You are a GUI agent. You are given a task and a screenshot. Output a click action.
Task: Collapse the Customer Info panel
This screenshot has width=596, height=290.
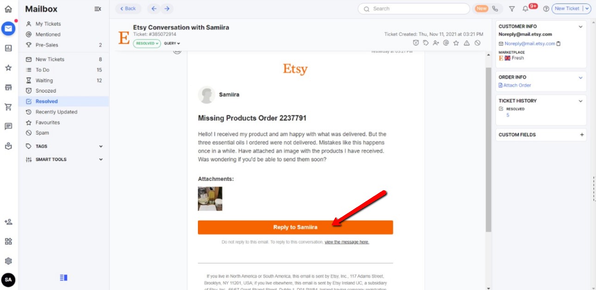pos(581,27)
